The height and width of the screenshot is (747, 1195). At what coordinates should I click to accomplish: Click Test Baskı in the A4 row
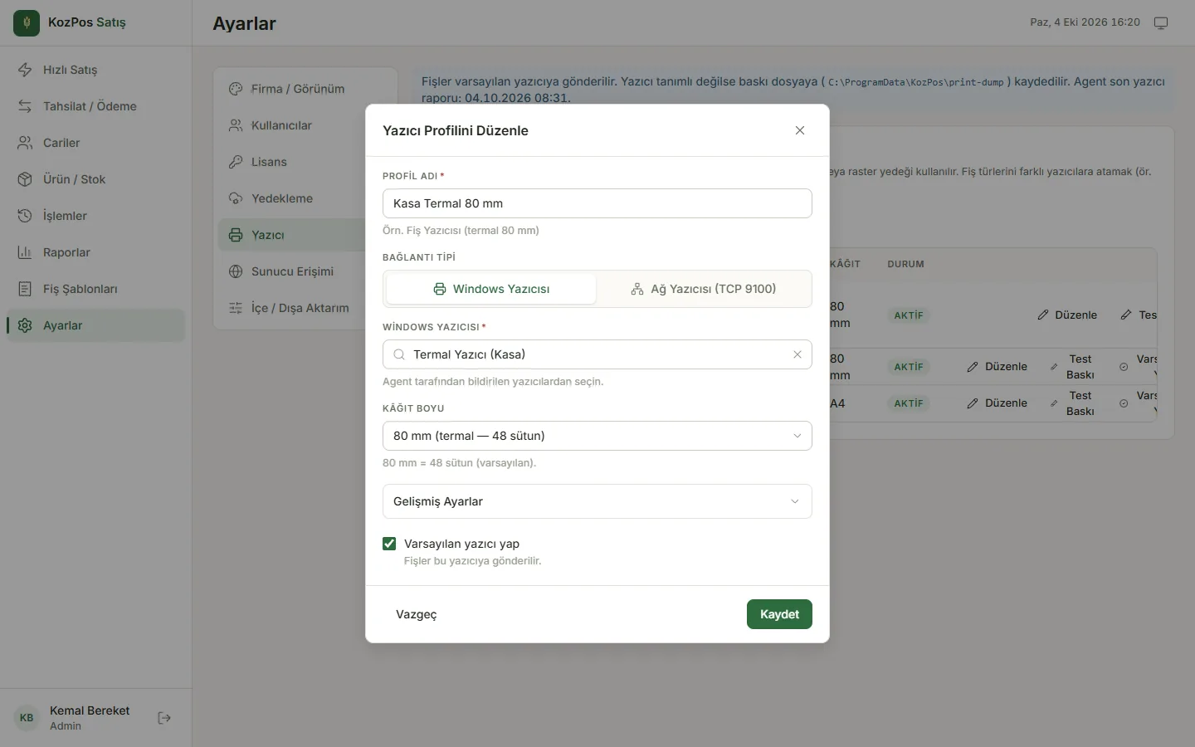click(x=1072, y=403)
